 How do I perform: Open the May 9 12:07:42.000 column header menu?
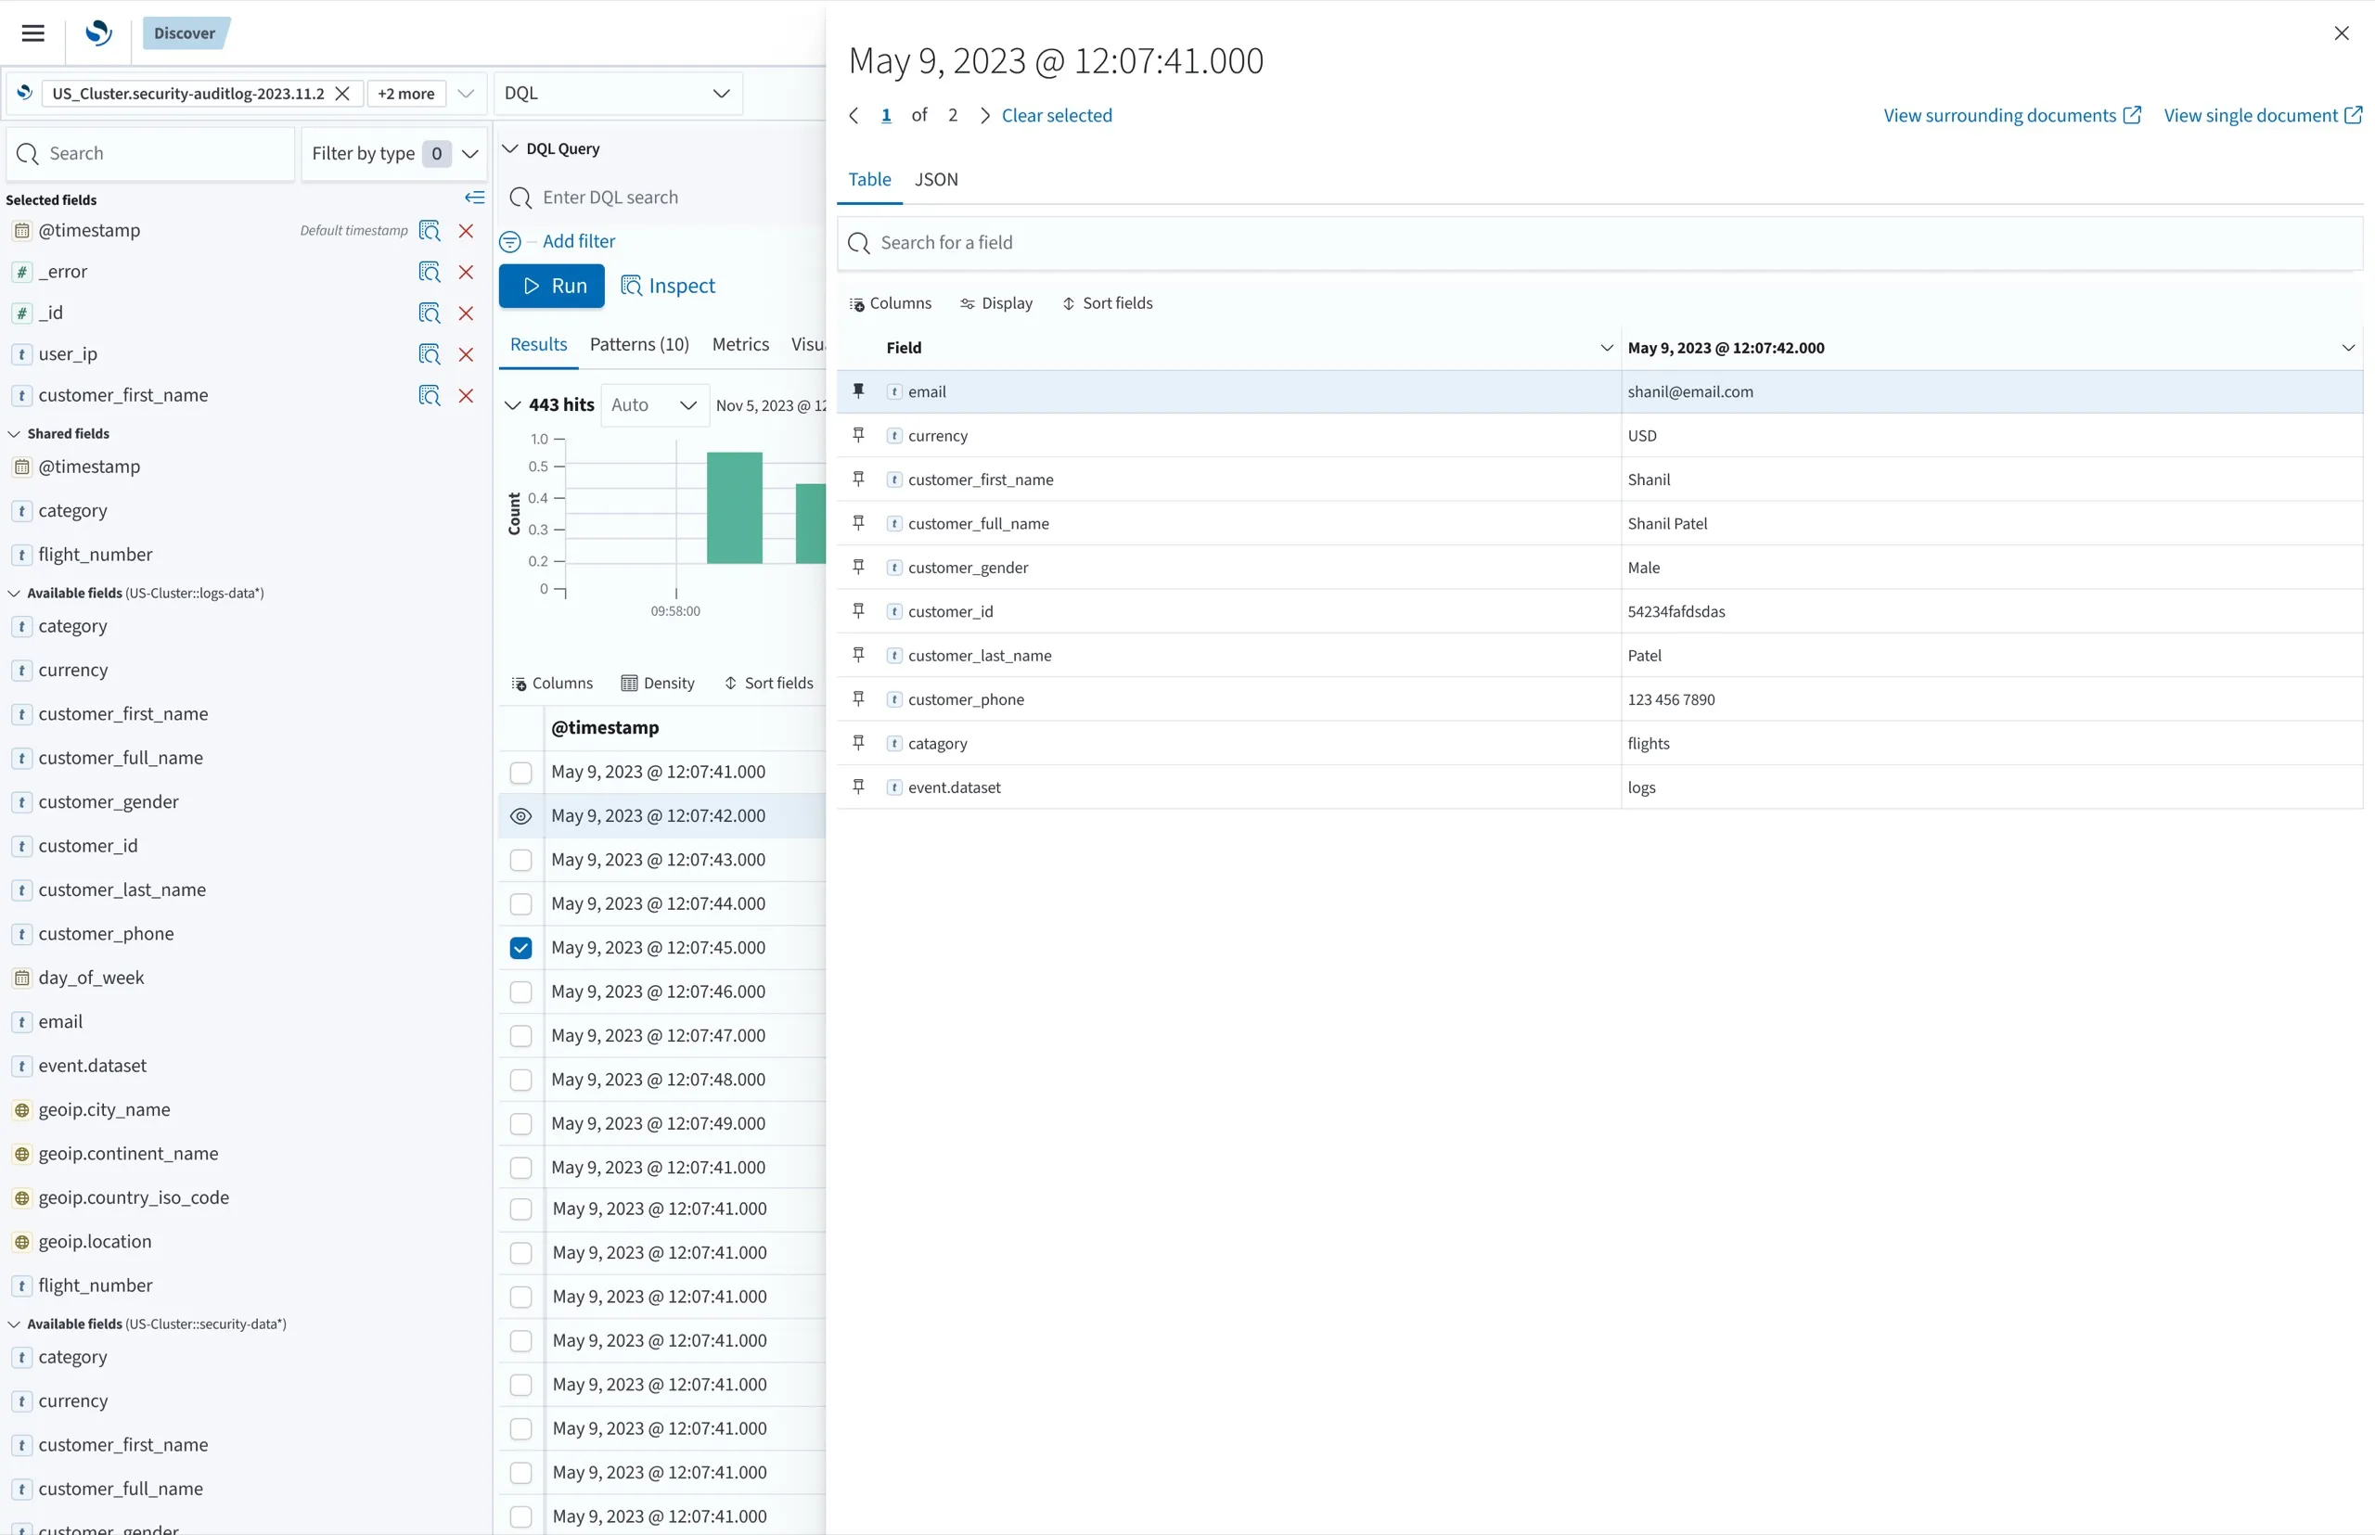click(2347, 347)
